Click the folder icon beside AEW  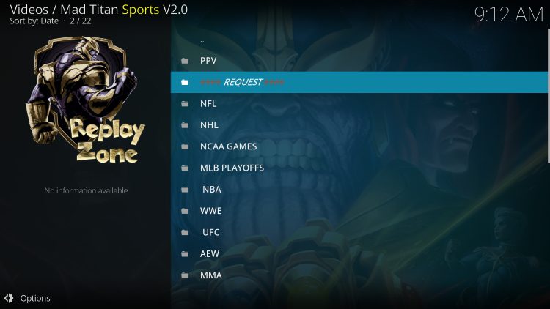click(185, 254)
